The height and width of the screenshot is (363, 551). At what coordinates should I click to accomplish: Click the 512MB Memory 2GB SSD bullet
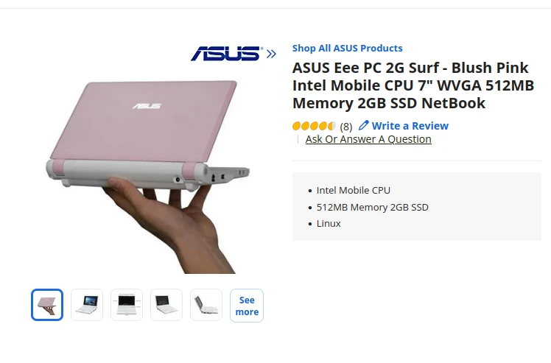(372, 207)
